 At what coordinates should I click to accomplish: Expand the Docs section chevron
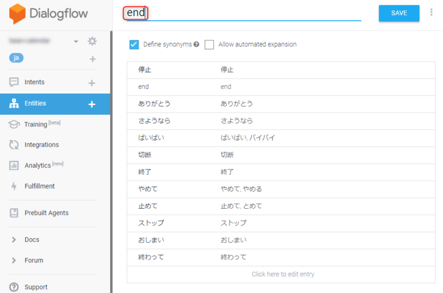[14, 239]
